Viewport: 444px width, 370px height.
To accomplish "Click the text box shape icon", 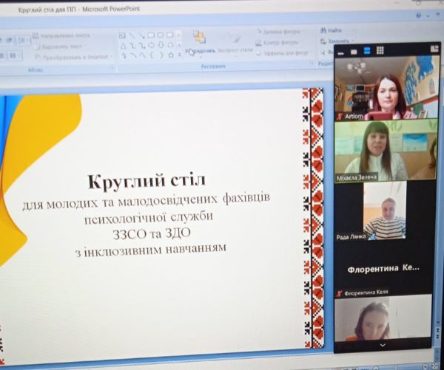I will point(123,34).
